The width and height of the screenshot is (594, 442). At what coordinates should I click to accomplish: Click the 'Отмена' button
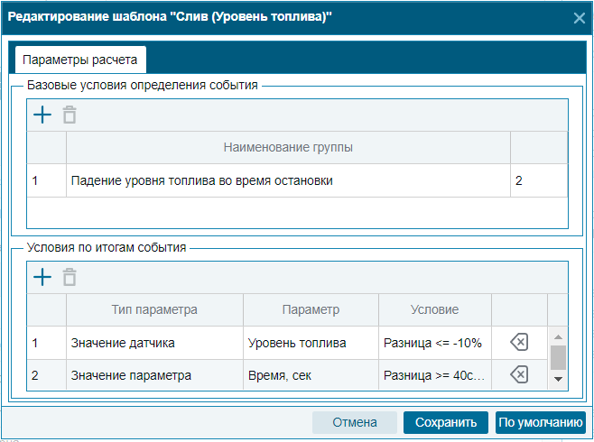coord(355,422)
